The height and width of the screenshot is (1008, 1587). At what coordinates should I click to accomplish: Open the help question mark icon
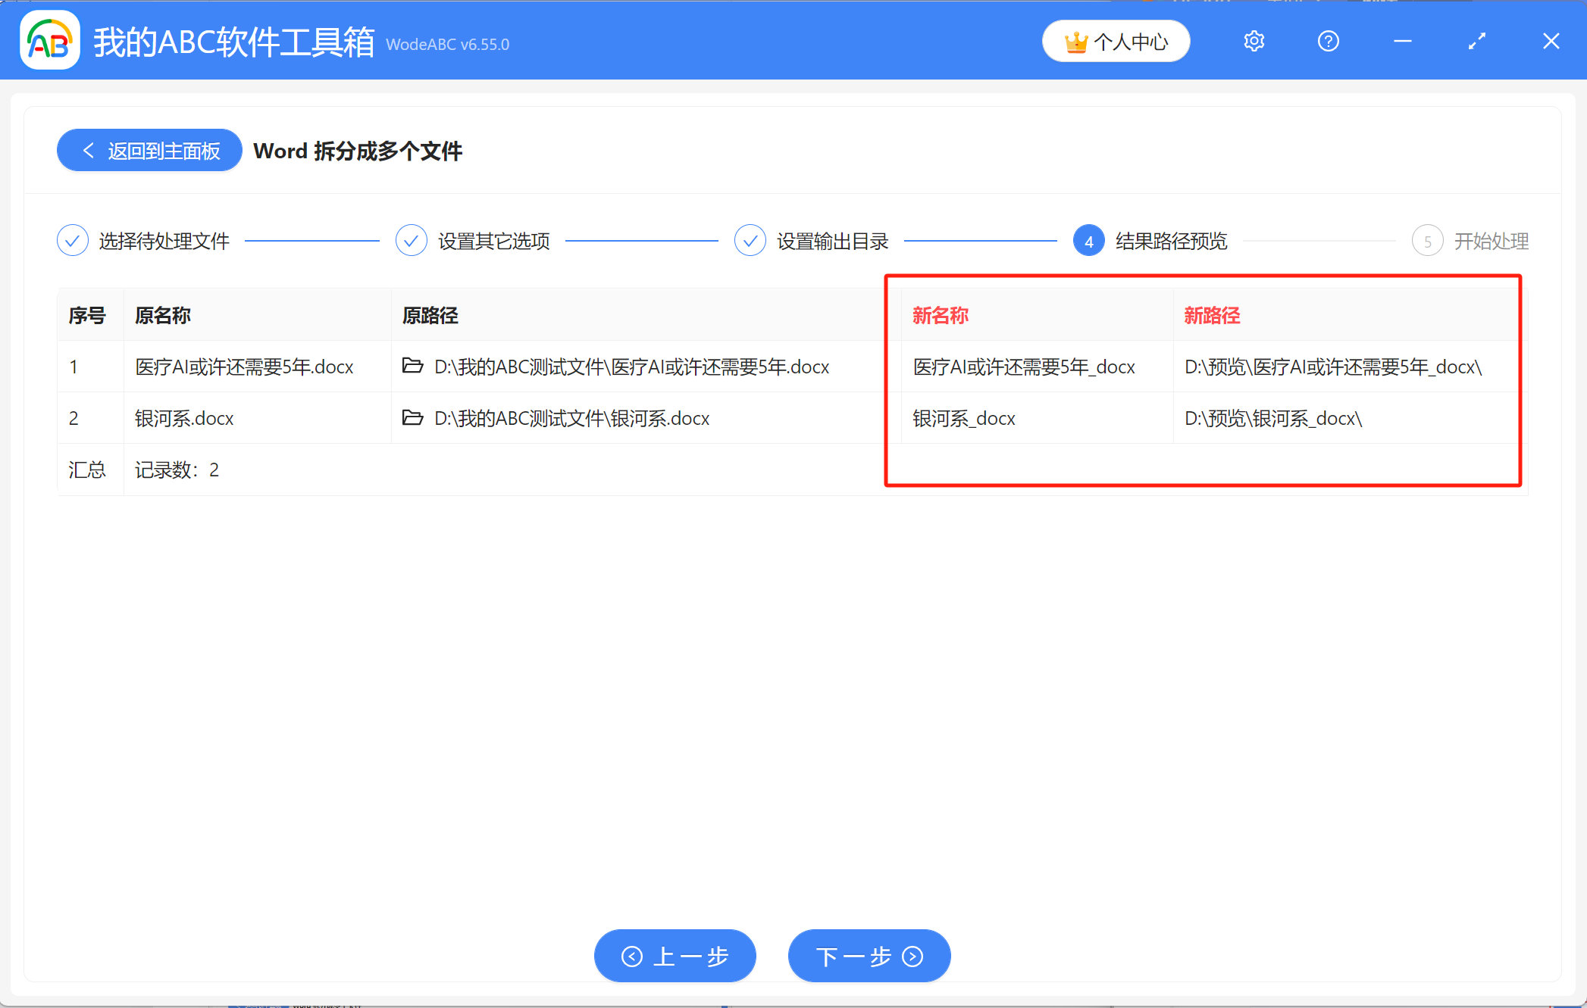pyautogui.click(x=1328, y=41)
